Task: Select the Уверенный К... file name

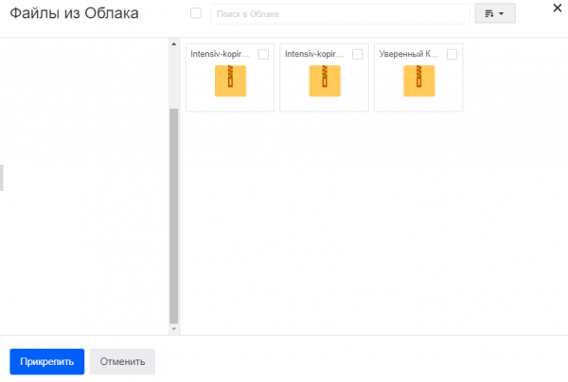Action: pos(409,54)
